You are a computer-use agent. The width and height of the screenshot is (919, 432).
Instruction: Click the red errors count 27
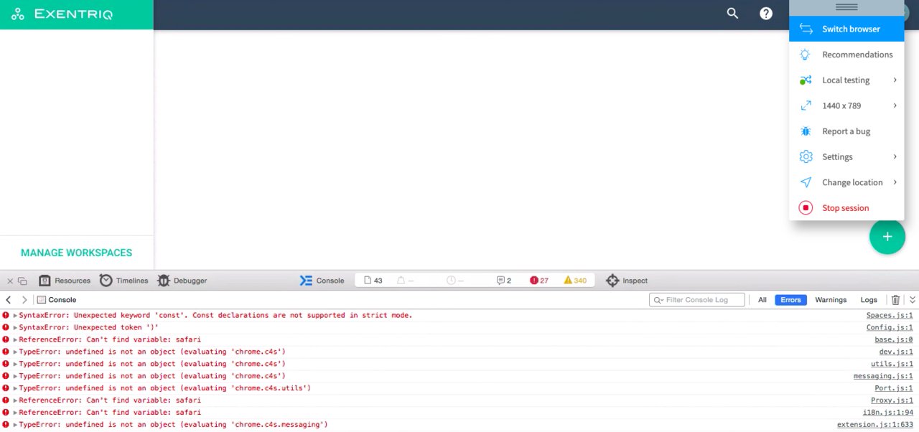[539, 281]
